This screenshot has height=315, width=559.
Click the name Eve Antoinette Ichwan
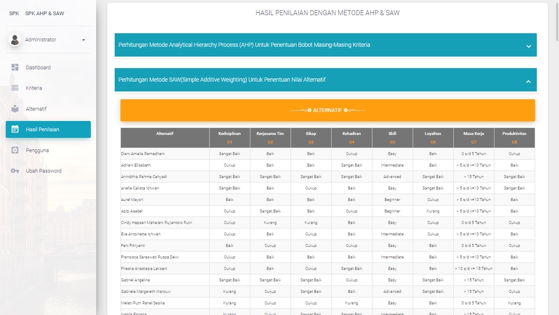coord(140,234)
